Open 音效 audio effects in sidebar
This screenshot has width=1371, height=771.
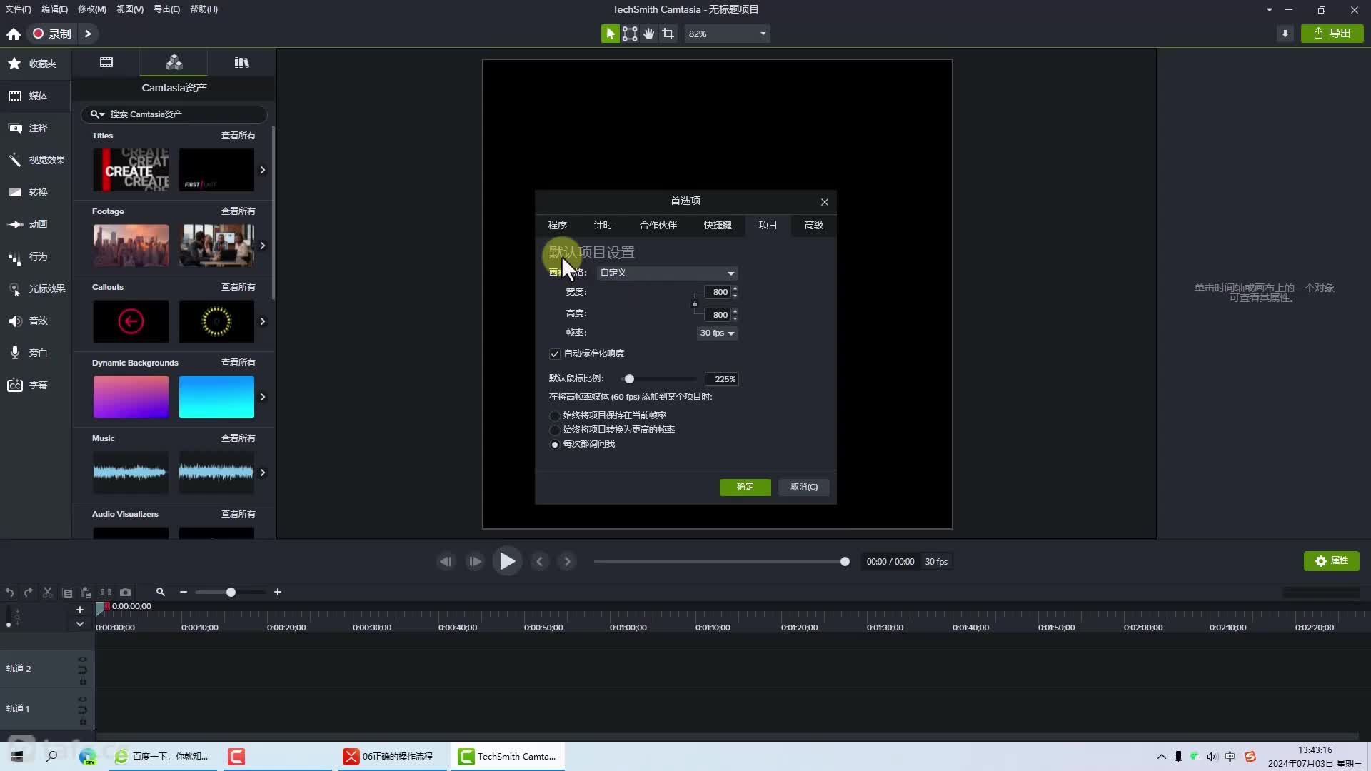coord(36,321)
